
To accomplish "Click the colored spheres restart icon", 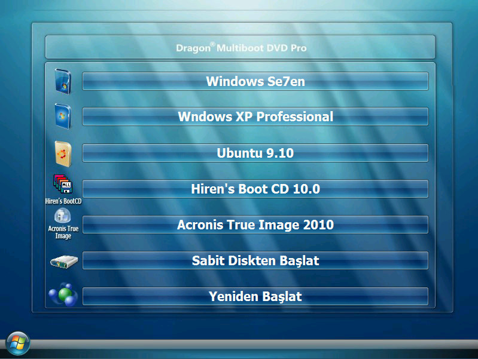I will (63, 294).
